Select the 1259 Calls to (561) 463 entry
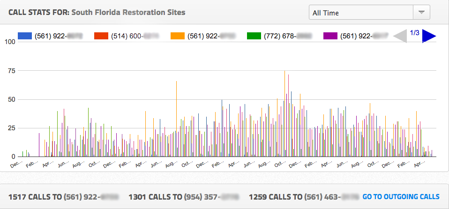This screenshot has height=209, width=449. tap(303, 196)
